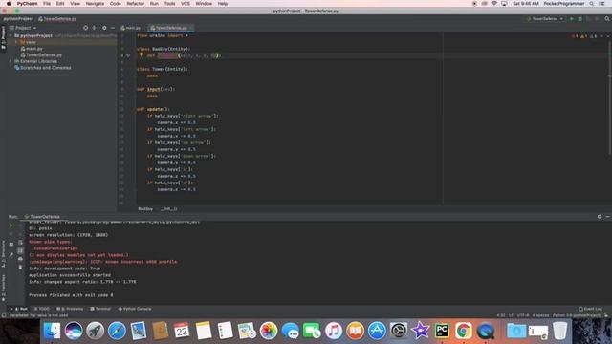Open Safari from the Dock

[x=117, y=331]
